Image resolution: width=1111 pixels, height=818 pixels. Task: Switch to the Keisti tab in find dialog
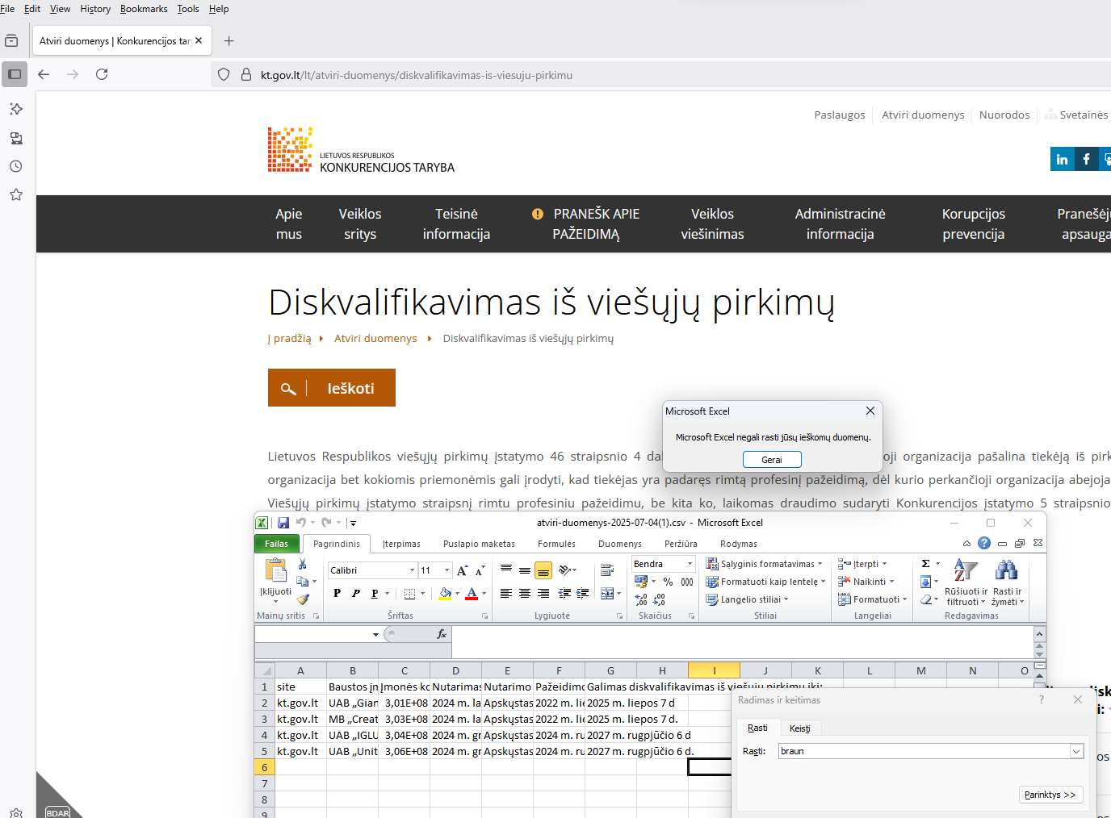coord(799,728)
